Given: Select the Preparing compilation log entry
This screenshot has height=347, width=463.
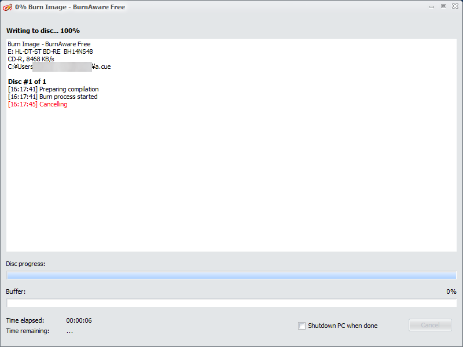Looking at the screenshot, I should point(53,89).
